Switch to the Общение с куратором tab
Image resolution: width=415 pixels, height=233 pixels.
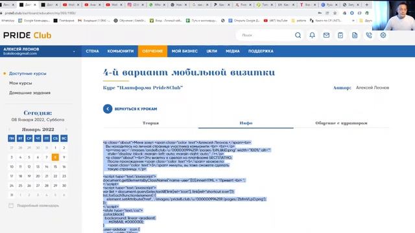click(x=341, y=123)
